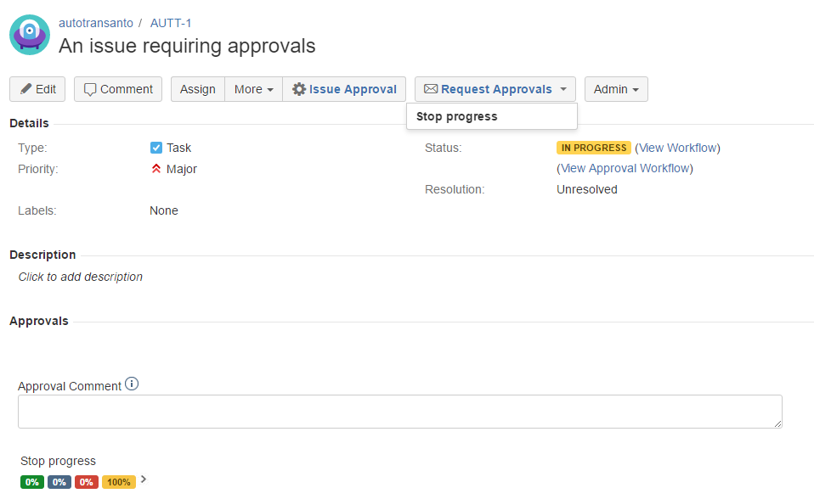This screenshot has width=814, height=499.
Task: Select Stop progress from the dropdown menu
Action: pos(457,116)
